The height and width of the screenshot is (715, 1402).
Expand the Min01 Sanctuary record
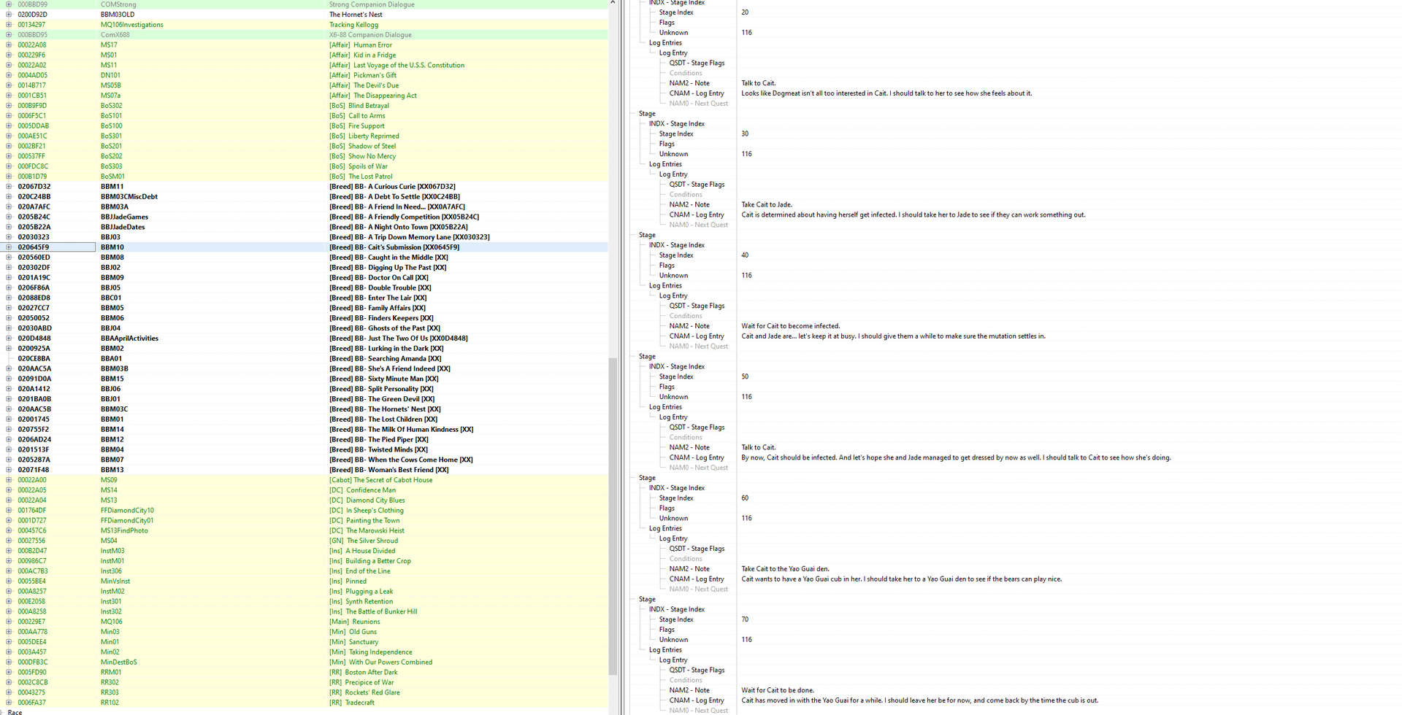point(9,642)
